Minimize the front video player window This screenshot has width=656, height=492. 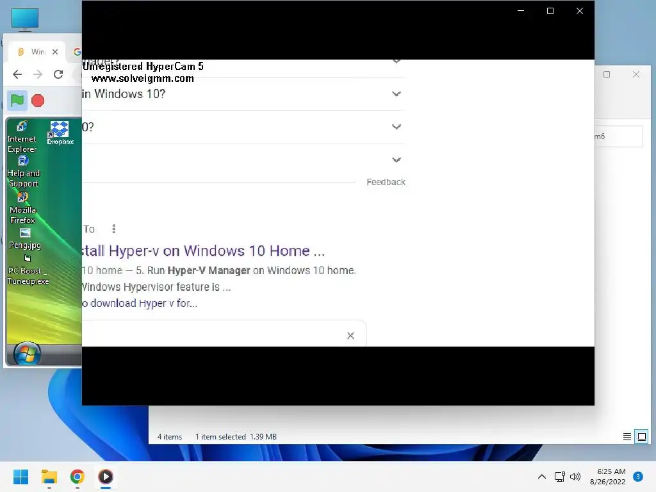[521, 11]
